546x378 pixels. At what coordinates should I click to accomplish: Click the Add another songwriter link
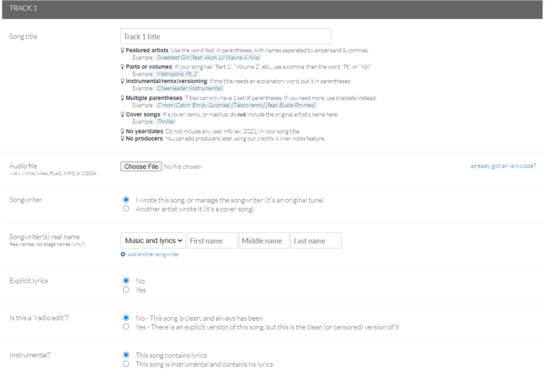[x=153, y=255]
